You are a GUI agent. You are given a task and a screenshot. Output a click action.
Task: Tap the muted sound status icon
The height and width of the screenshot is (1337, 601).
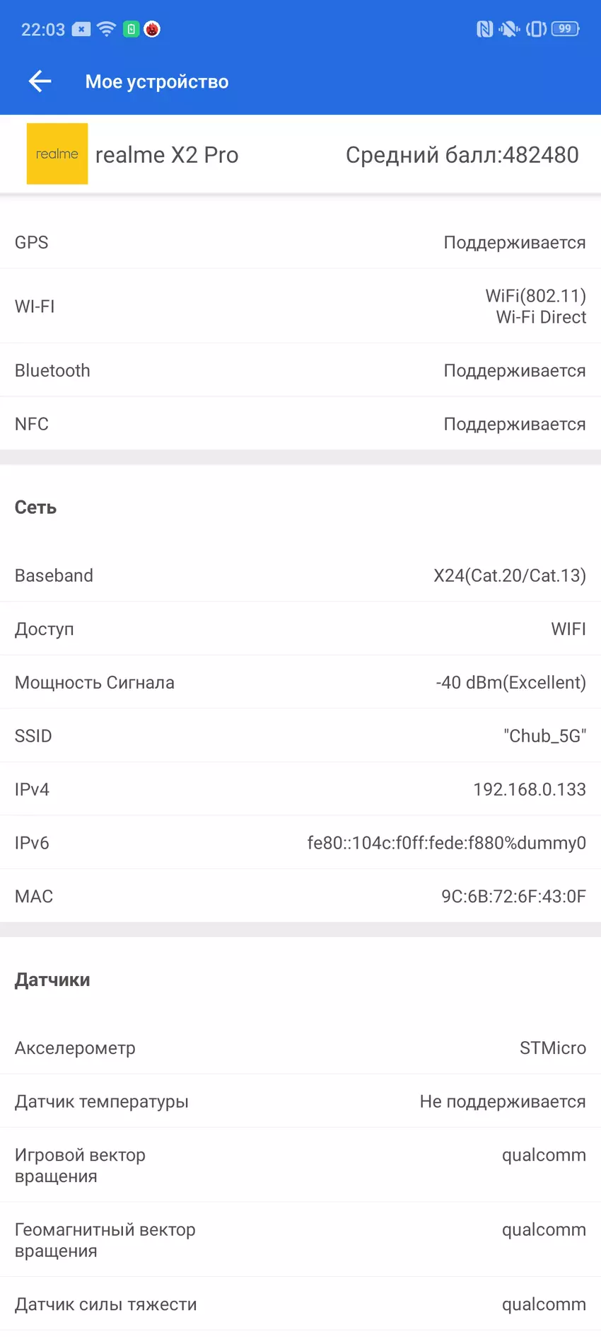tap(508, 29)
